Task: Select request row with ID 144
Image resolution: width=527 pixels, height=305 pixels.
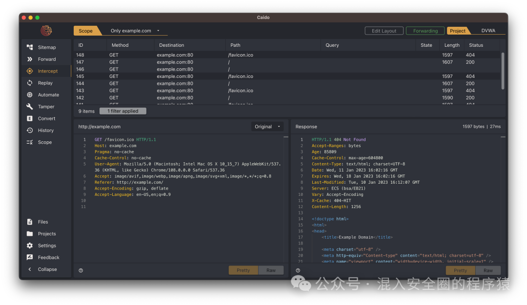Action: click(x=287, y=83)
